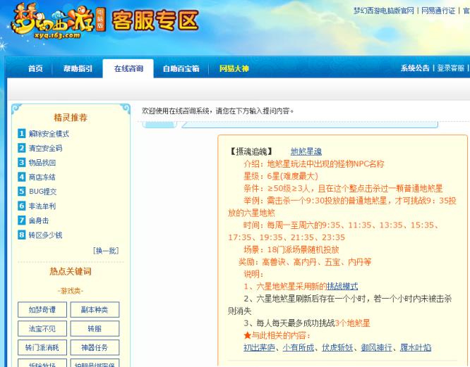Select the 在线咨询 tab
Image resolution: width=470 pixels, height=367 pixels.
(x=128, y=68)
